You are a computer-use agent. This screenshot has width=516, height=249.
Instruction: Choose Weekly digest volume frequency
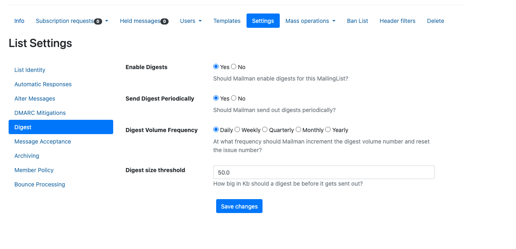click(237, 130)
